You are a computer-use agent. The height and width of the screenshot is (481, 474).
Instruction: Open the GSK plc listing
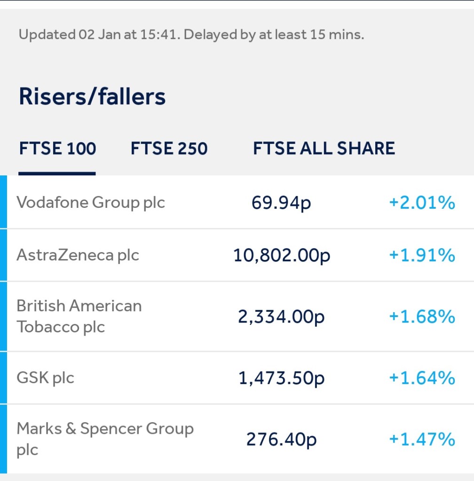[46, 378]
